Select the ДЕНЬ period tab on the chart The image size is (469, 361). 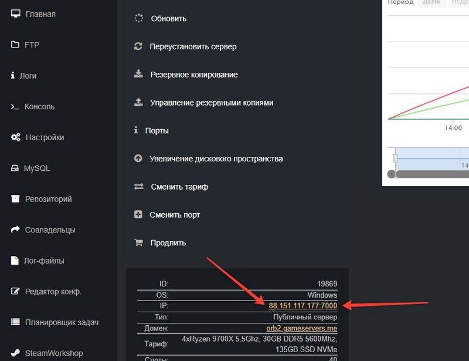(x=431, y=3)
